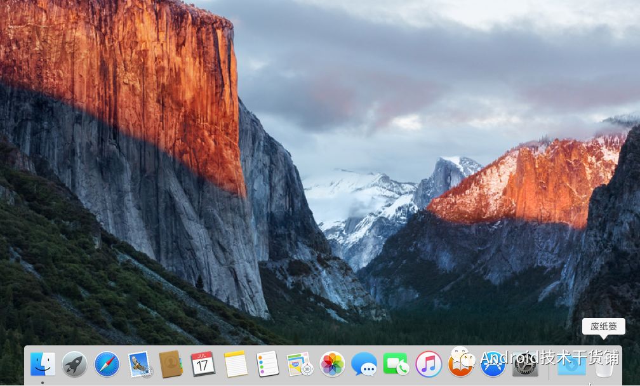
Task: Open the orange iBooks app
Action: [x=460, y=364]
